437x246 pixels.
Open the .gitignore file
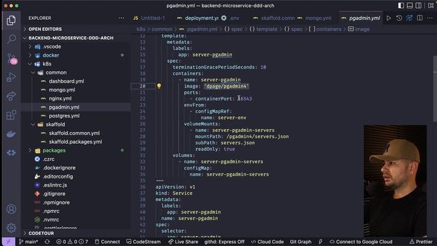(x=54, y=193)
